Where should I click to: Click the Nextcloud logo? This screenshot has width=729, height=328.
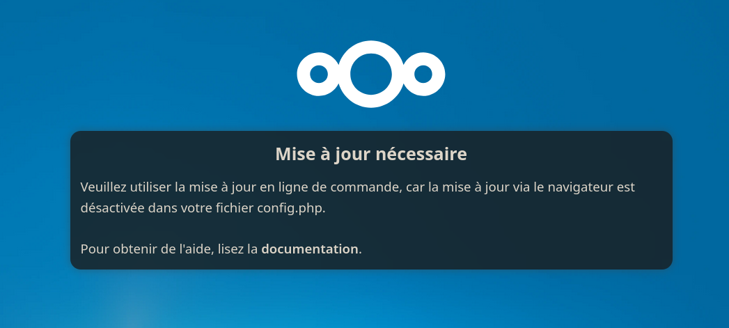[371, 75]
